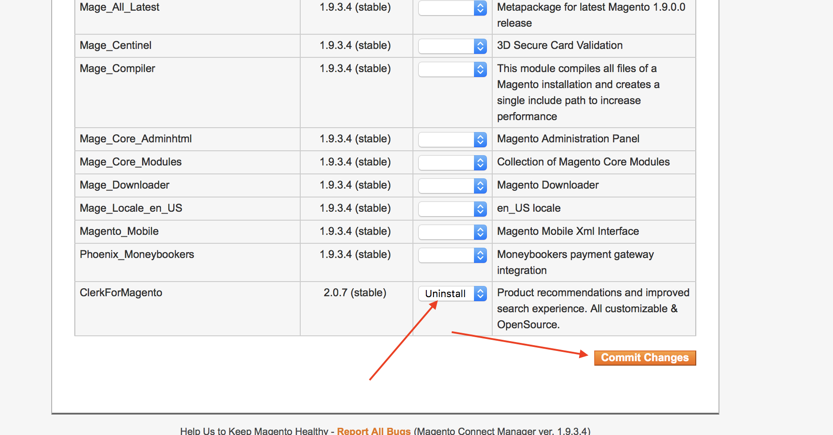Screen dimensions: 833x435
Task: Expand the Mage_Core_Modules action dropdown
Action: tap(452, 163)
